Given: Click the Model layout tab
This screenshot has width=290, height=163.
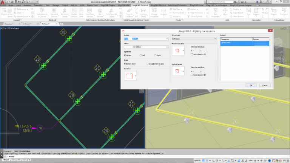Looking at the screenshot, I should pos(6,160).
